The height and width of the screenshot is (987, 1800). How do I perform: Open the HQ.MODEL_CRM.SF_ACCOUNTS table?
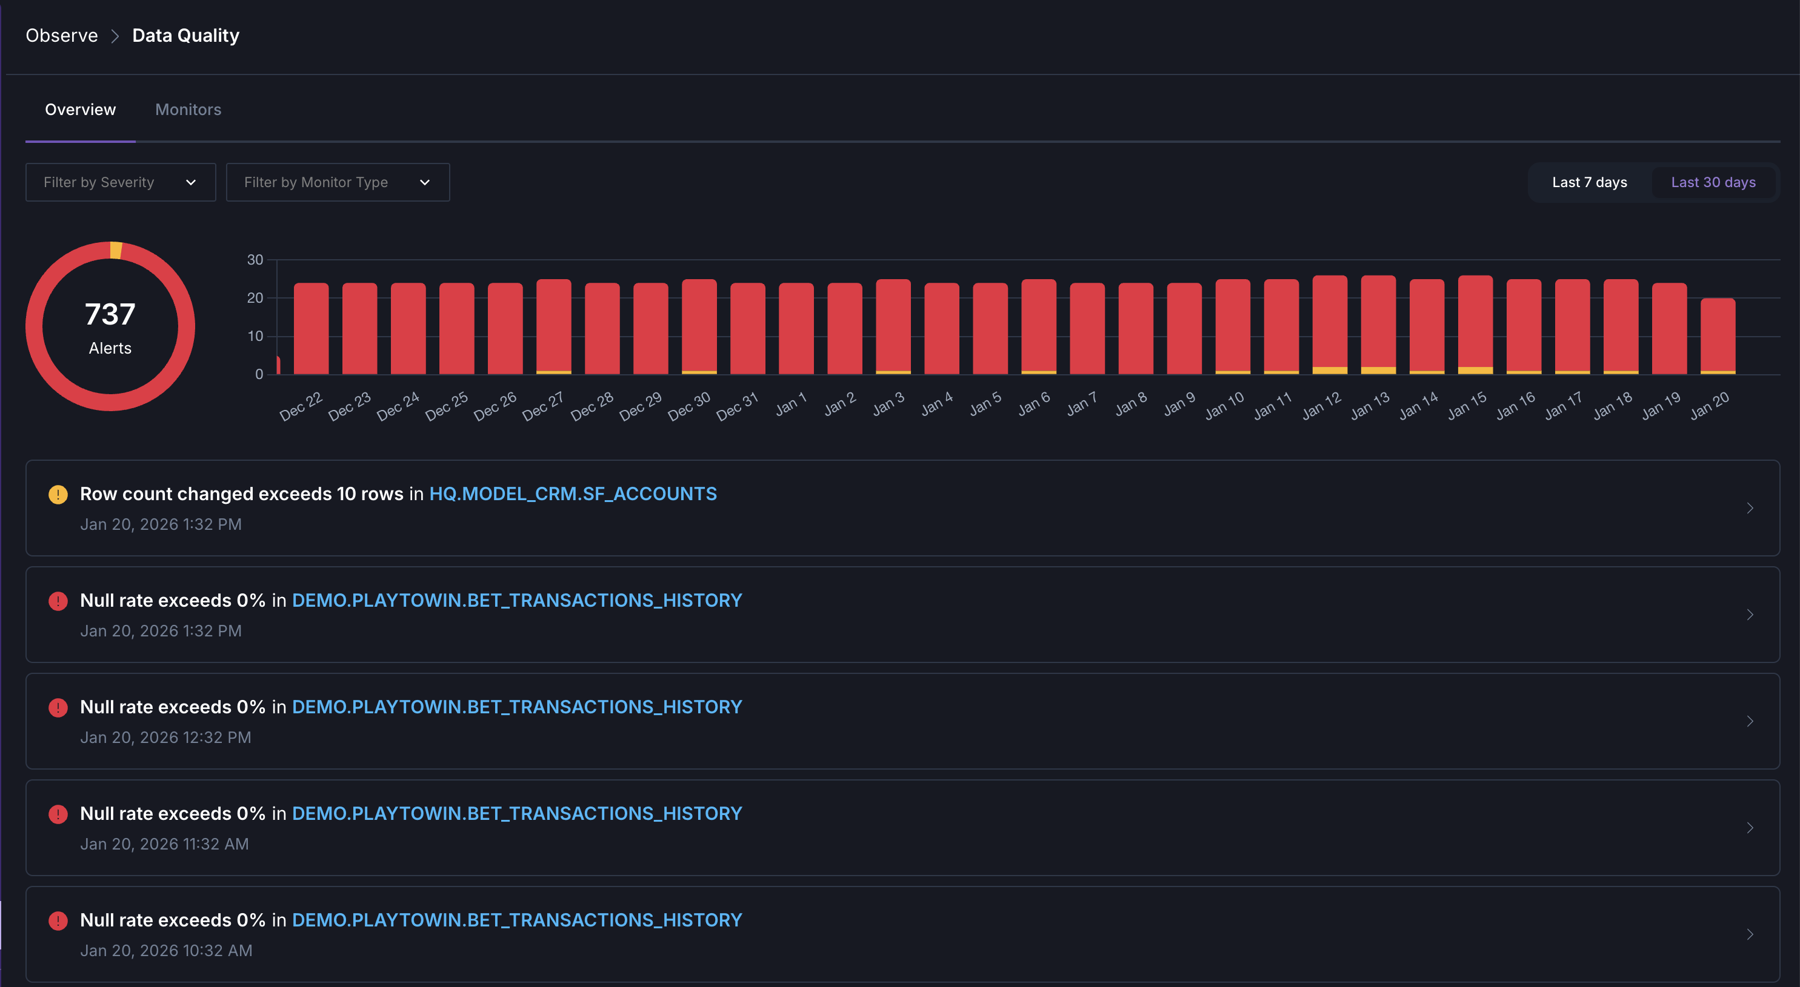[x=572, y=493]
